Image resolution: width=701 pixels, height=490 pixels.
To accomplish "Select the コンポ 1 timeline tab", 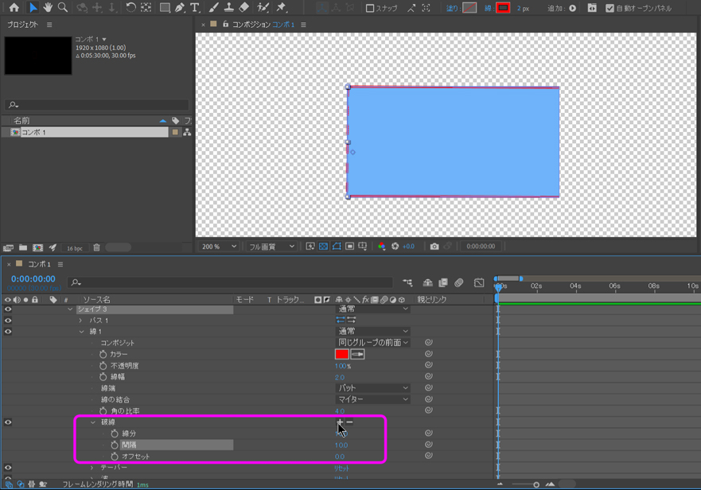I will coord(39,264).
